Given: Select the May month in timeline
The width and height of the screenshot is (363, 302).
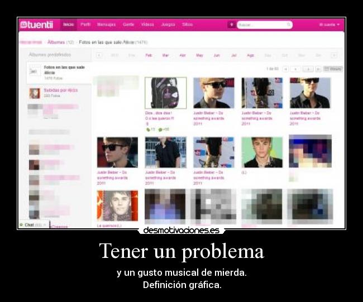Looking at the screenshot, I should [x=199, y=55].
